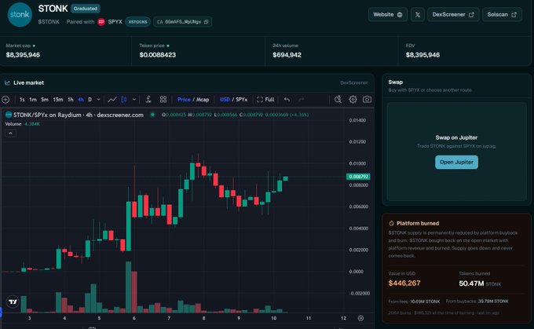The image size is (534, 329).
Task: Open the Website link button
Action: point(388,15)
